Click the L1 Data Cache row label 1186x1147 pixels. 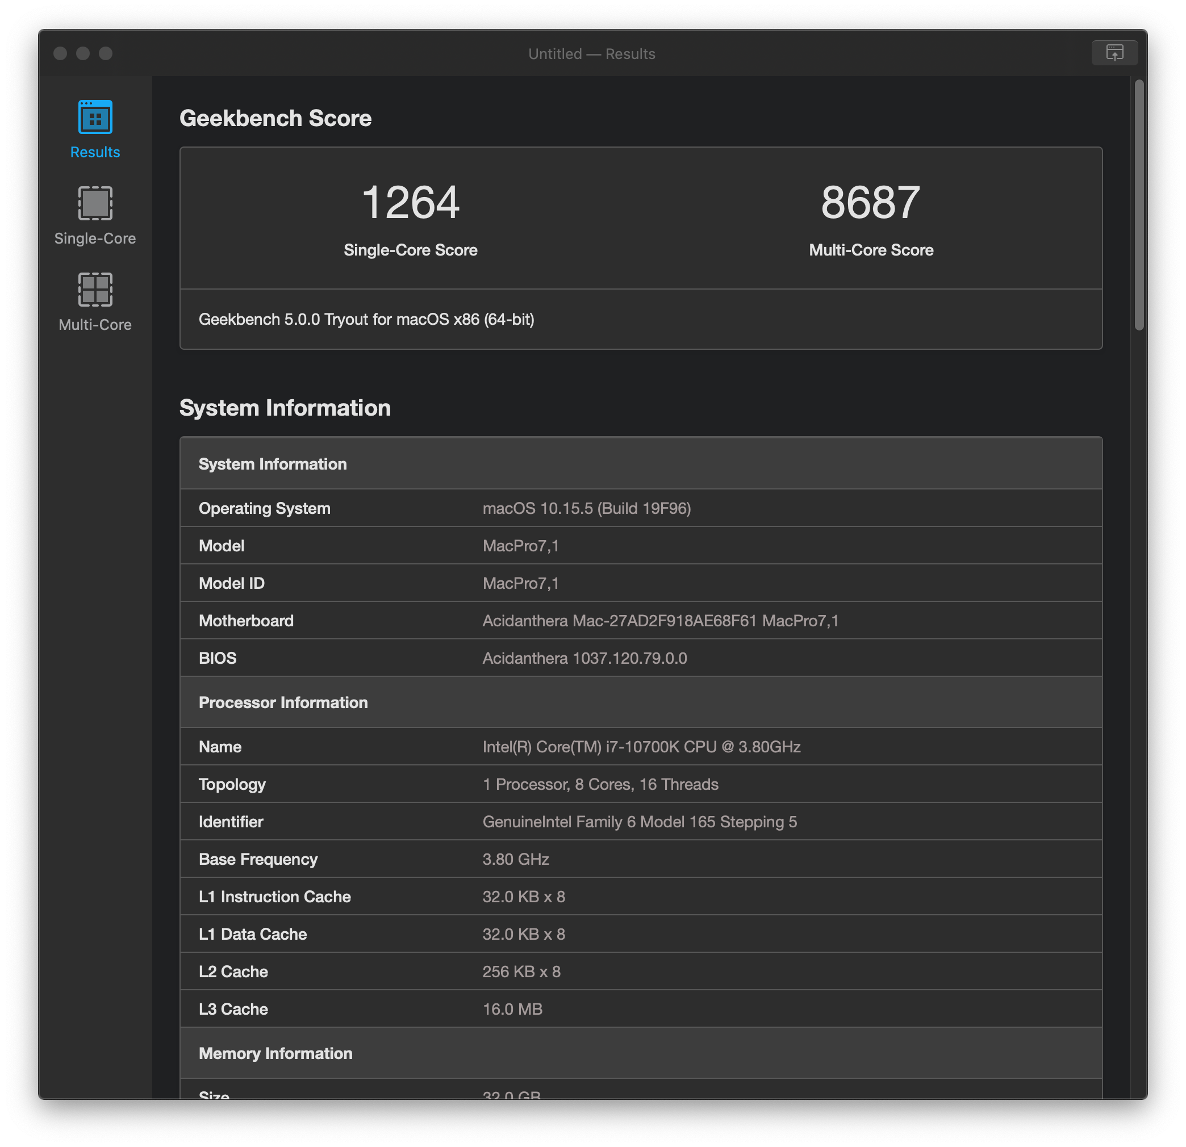252,934
